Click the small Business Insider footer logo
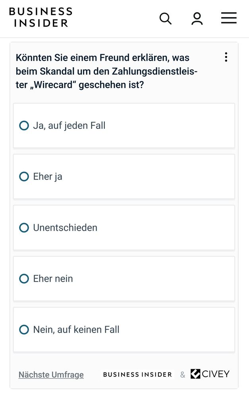The height and width of the screenshot is (397, 249). coord(137,374)
